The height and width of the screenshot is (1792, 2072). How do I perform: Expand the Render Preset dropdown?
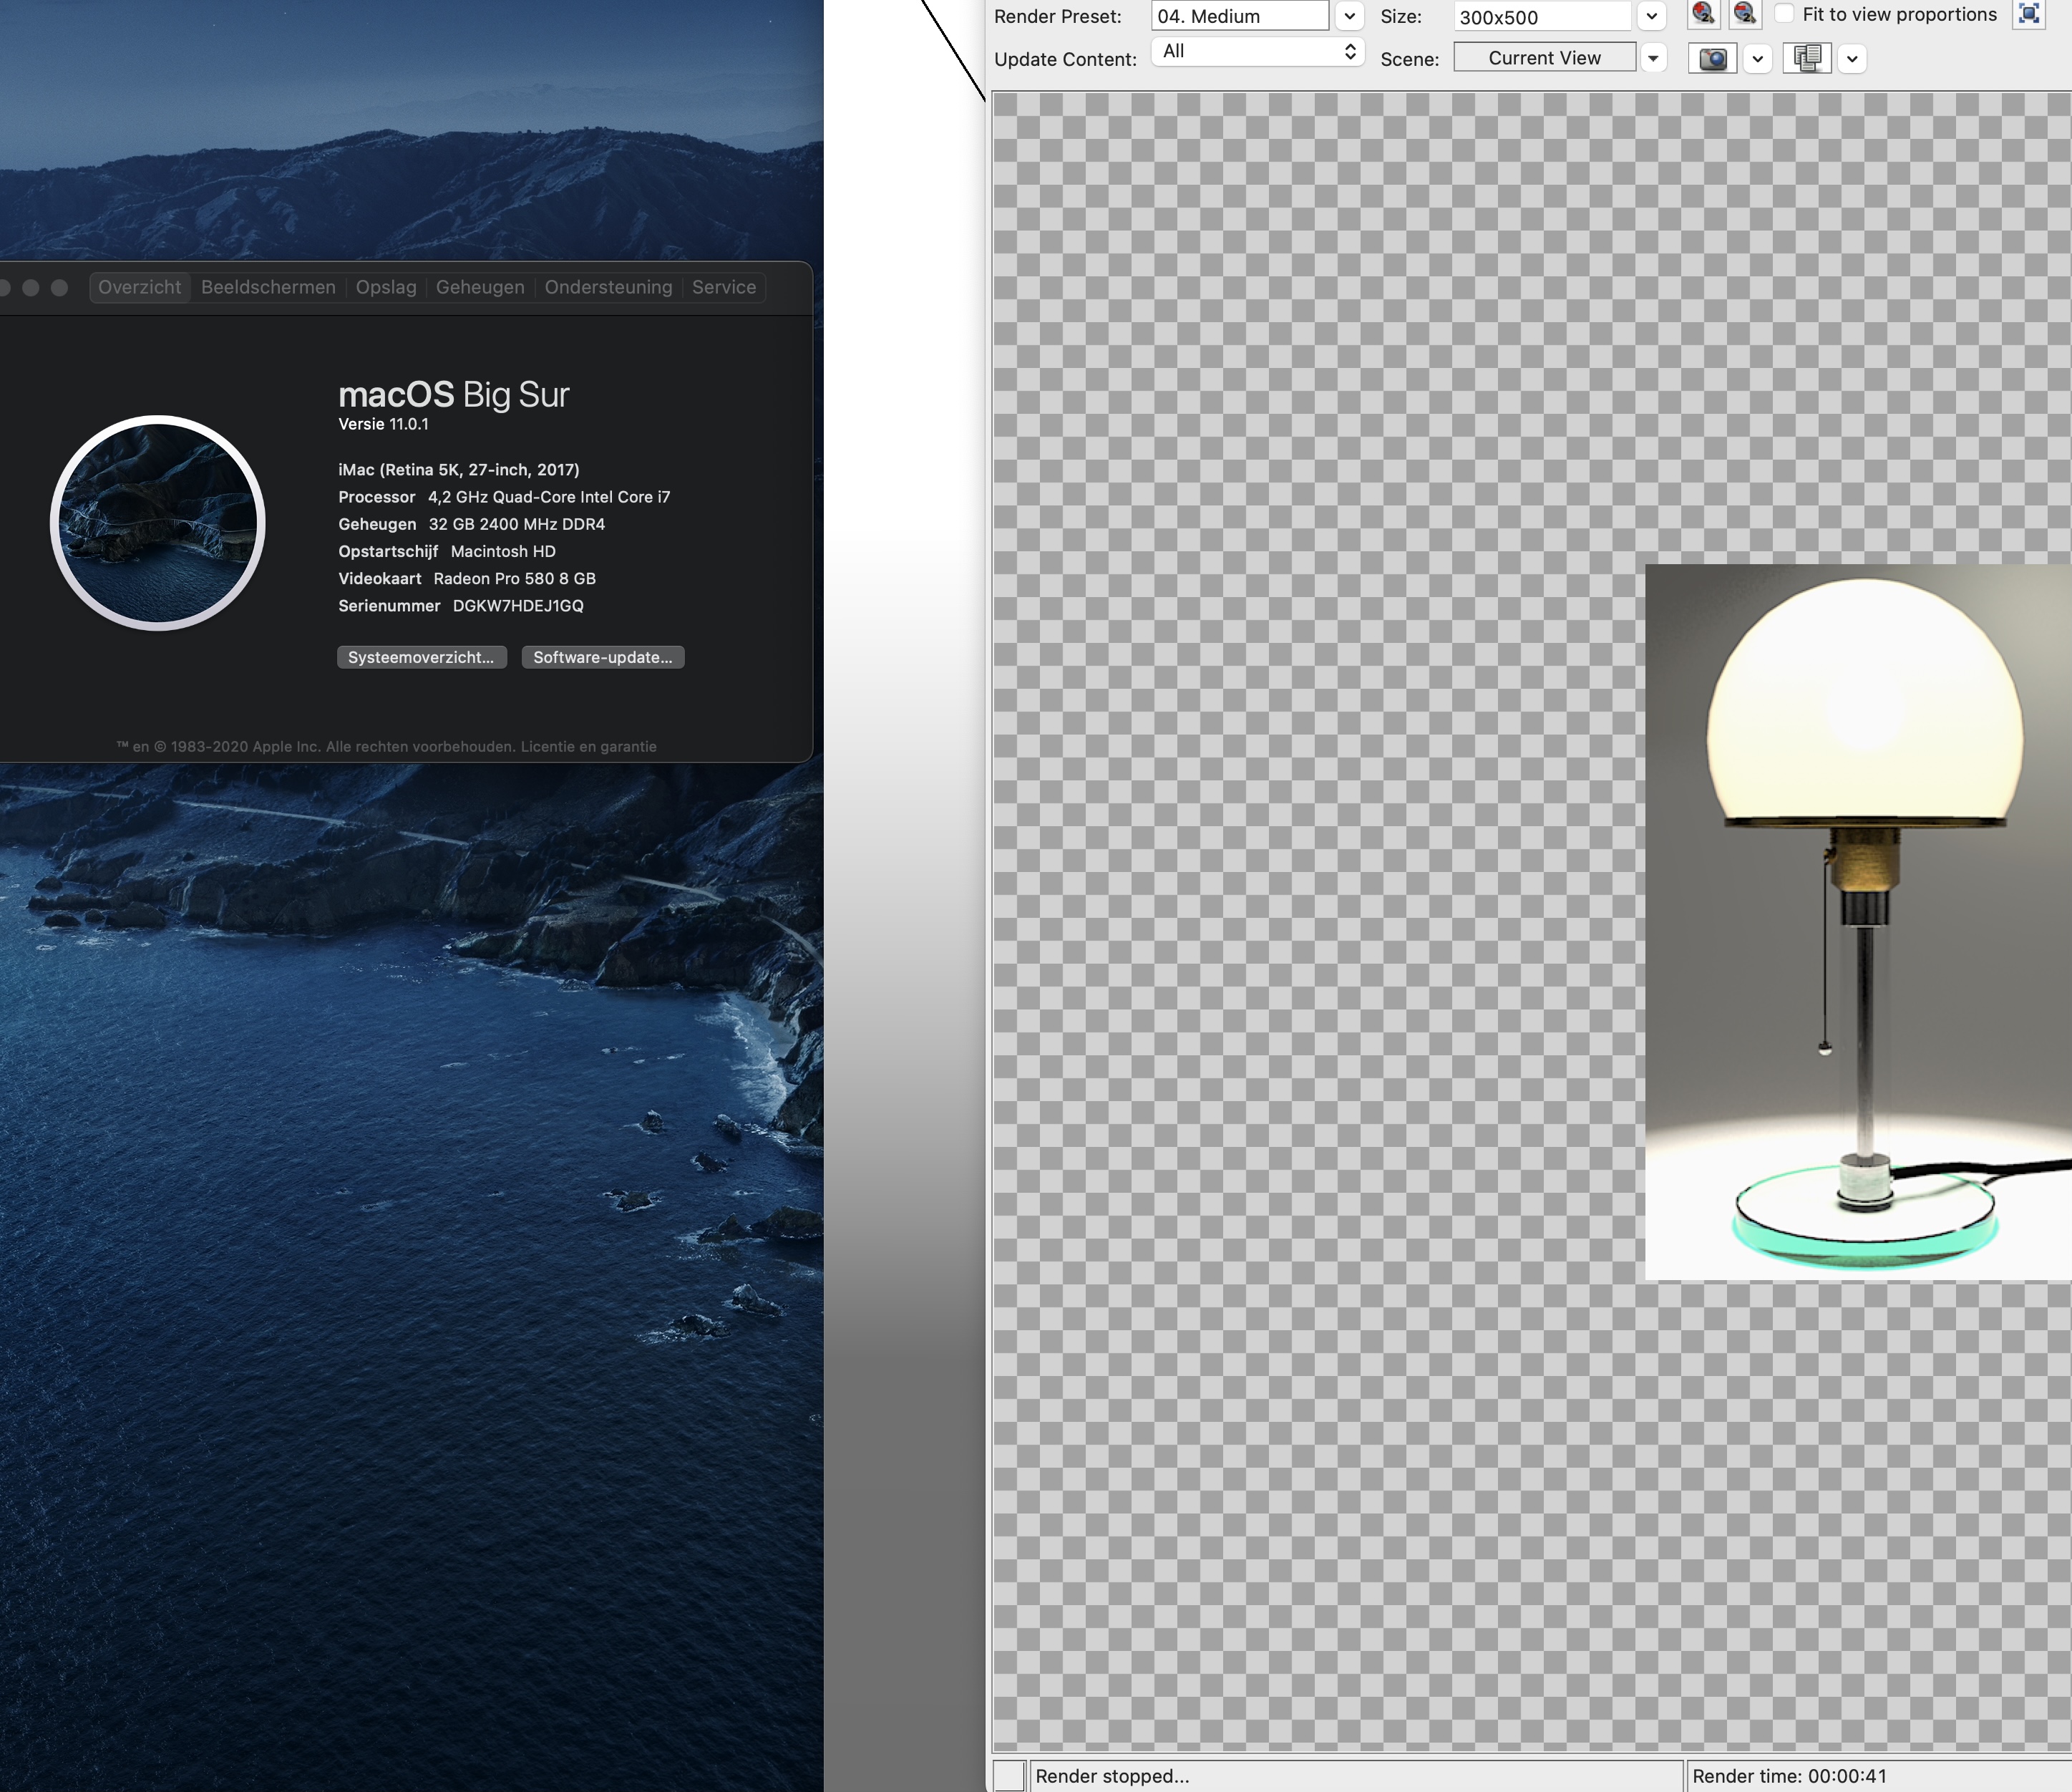(1353, 16)
